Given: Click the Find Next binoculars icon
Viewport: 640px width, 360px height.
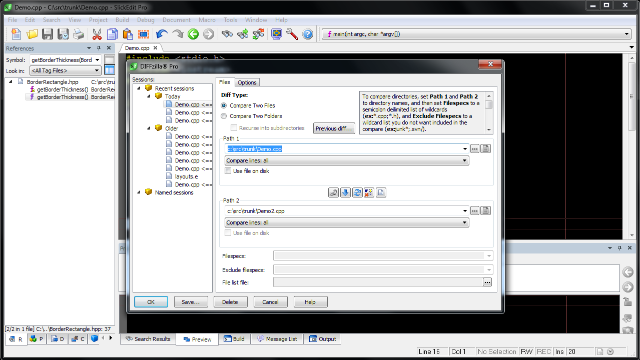Looking at the screenshot, I should tap(243, 34).
